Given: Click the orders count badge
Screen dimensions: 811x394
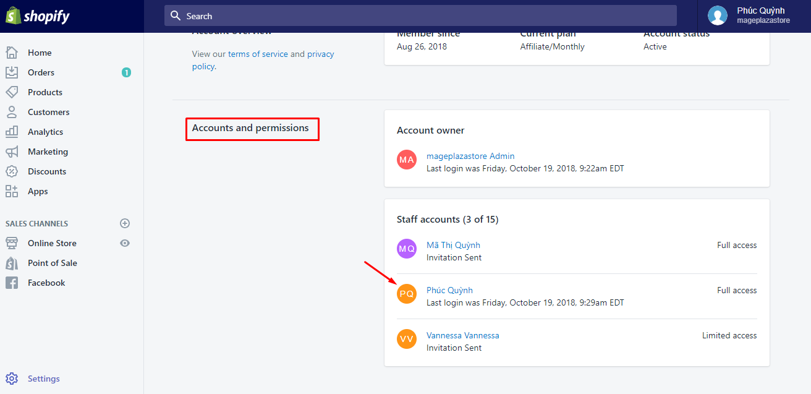Looking at the screenshot, I should (126, 72).
